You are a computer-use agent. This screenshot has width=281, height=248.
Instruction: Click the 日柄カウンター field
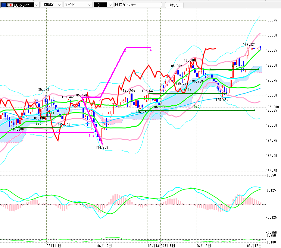coord(138,5)
